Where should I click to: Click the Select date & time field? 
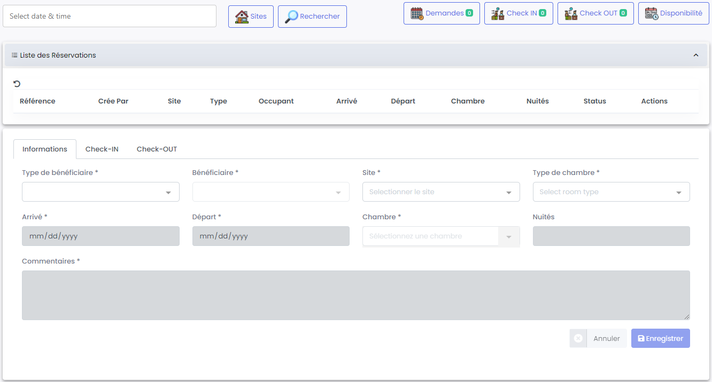click(110, 16)
